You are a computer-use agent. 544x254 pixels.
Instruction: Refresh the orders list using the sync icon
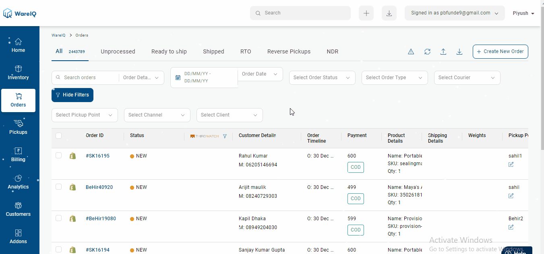(427, 51)
